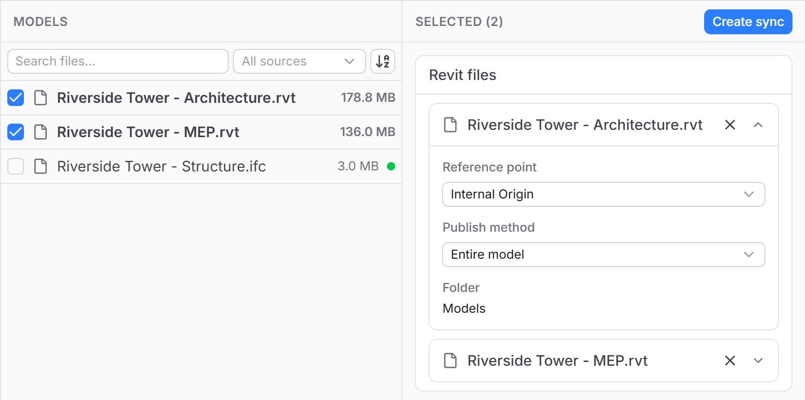Click Riverside Tower - Architecture.rvt title in selected card
This screenshot has height=400, width=805.
tap(585, 125)
